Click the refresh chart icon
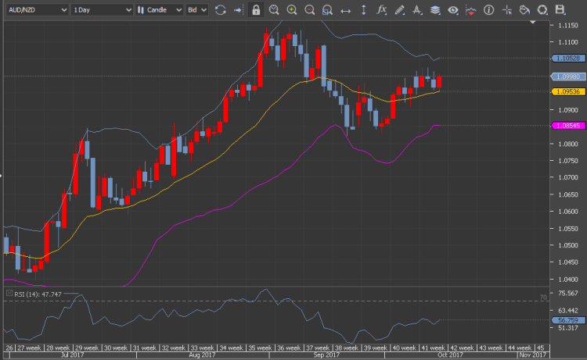The width and height of the screenshot is (587, 360). click(x=221, y=10)
